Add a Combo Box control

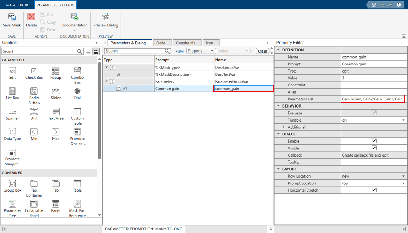click(x=77, y=75)
